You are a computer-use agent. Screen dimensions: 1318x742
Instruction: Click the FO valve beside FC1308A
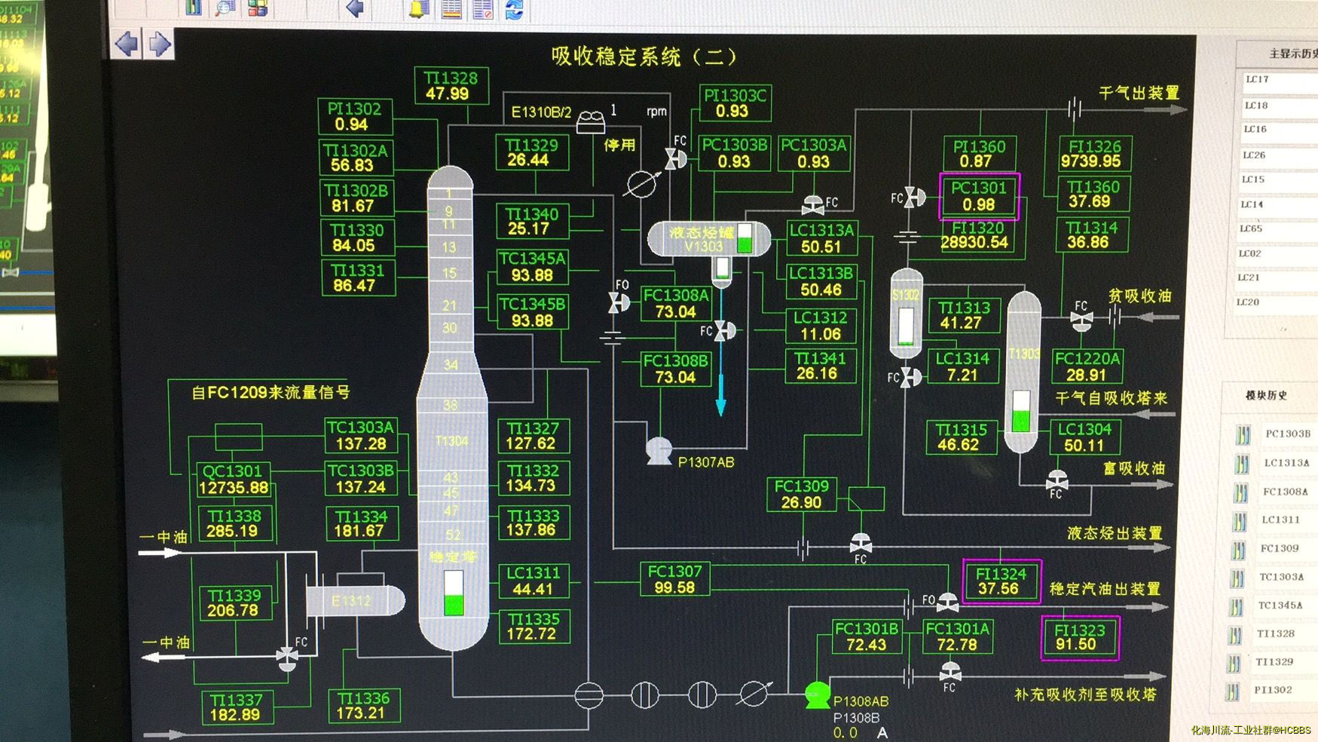click(x=619, y=302)
